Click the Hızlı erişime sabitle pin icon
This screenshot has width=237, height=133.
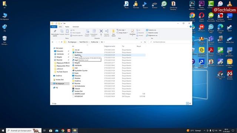pyautogui.click(x=55, y=31)
